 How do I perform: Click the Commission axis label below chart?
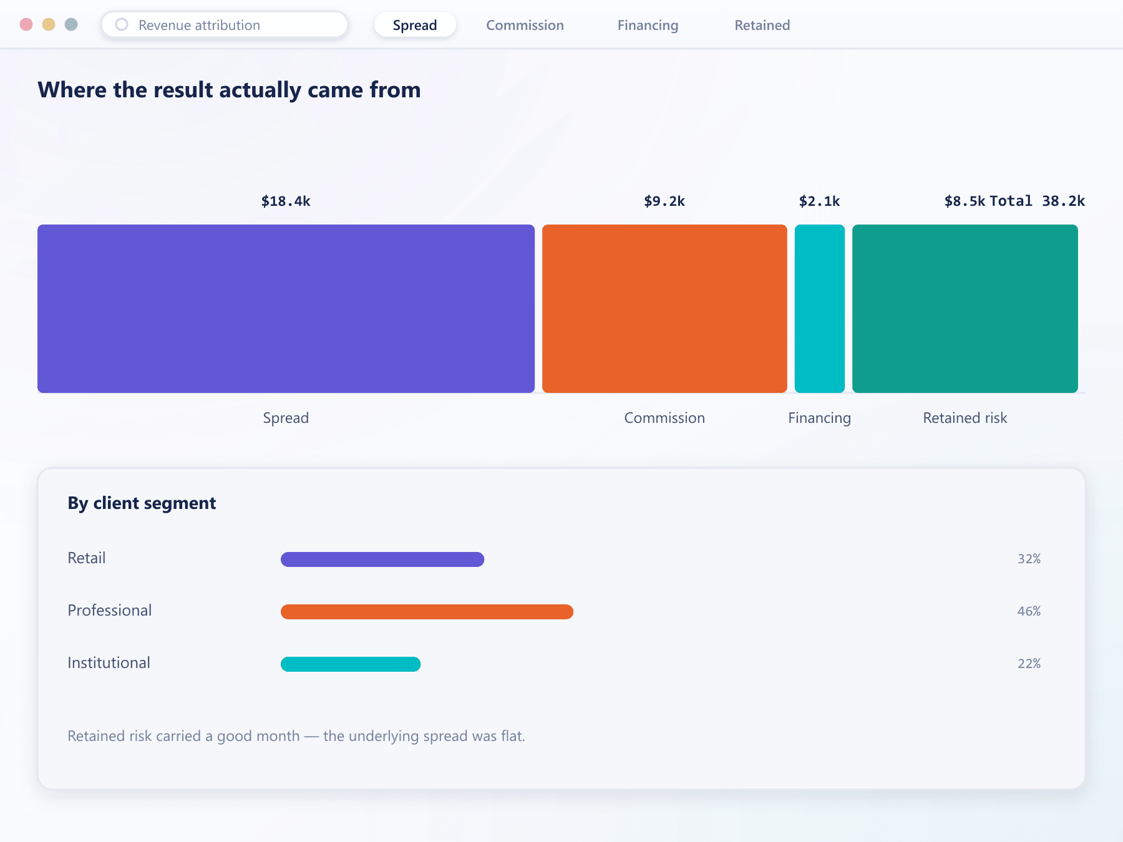click(664, 418)
